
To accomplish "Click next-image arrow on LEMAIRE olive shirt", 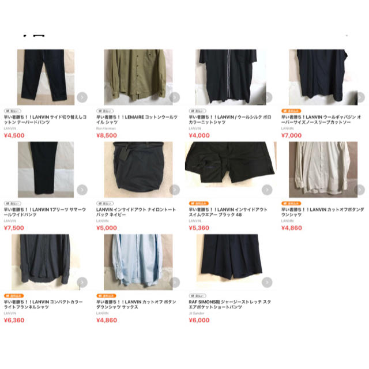I will click(175, 97).
